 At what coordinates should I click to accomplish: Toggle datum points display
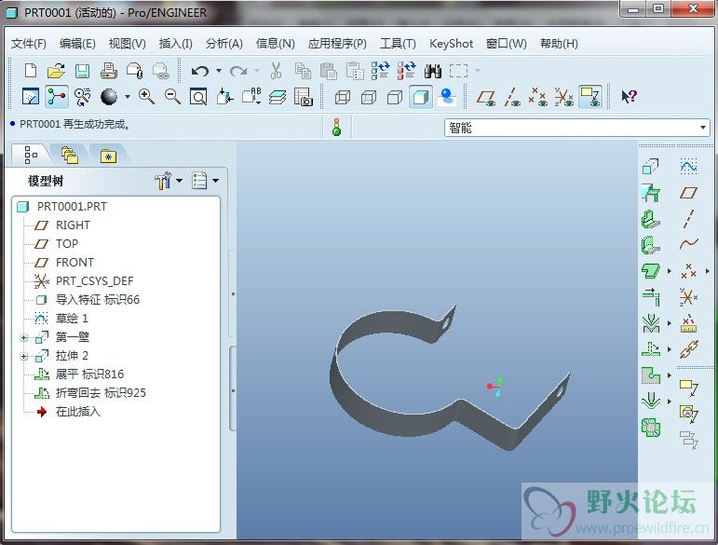point(538,97)
